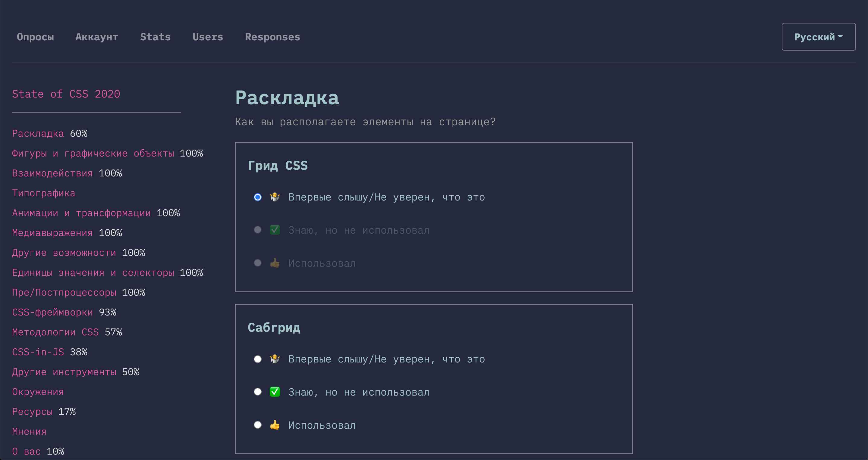The image size is (868, 460).
Task: Open the Русский language dropdown
Action: coord(818,36)
